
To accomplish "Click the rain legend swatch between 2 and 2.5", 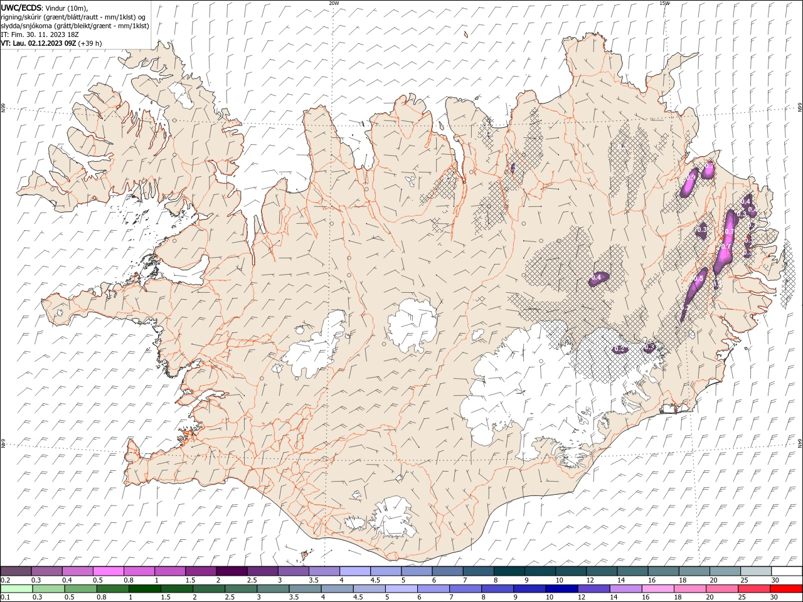I will pyautogui.click(x=209, y=589).
